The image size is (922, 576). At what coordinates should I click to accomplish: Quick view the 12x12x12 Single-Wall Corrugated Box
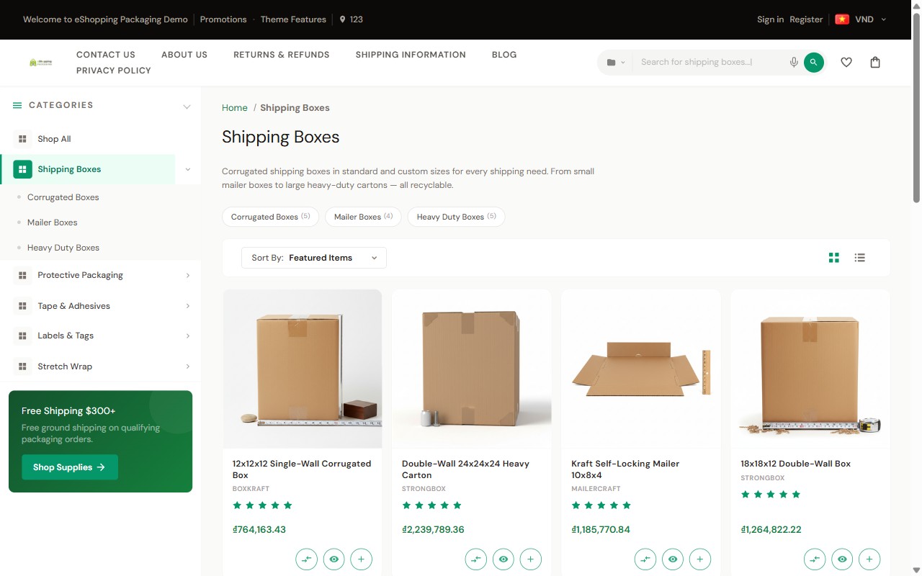click(x=334, y=559)
